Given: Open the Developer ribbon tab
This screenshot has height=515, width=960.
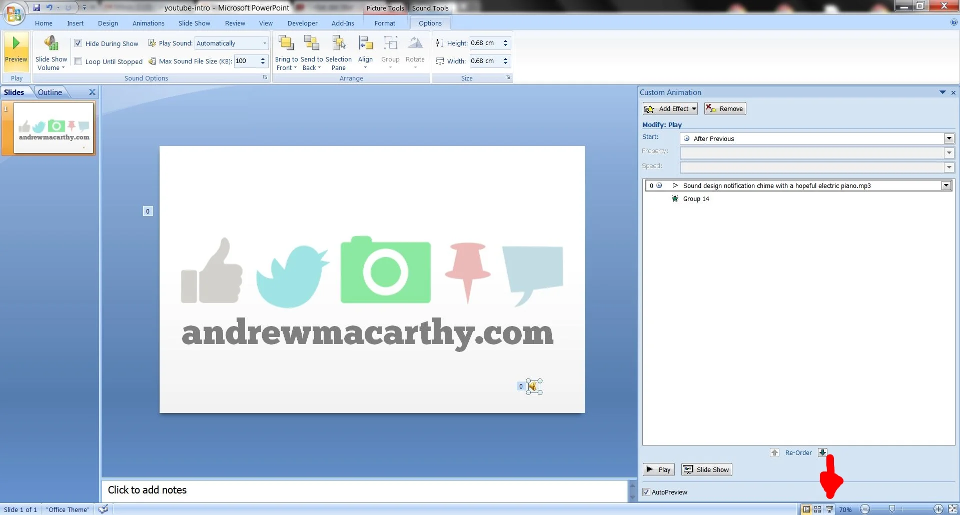Looking at the screenshot, I should 303,23.
